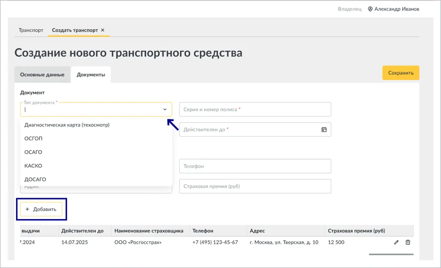
Task: Click the Добавить button
Action: click(x=41, y=209)
